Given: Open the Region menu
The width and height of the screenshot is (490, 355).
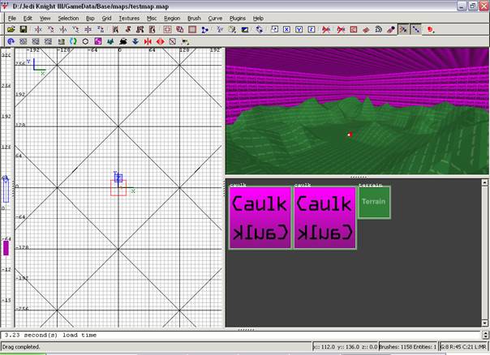Looking at the screenshot, I should coord(172,18).
